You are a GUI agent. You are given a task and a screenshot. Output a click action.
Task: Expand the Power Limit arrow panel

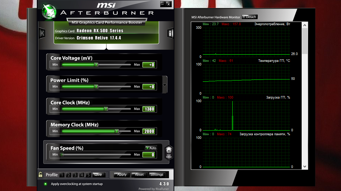(x=165, y=85)
